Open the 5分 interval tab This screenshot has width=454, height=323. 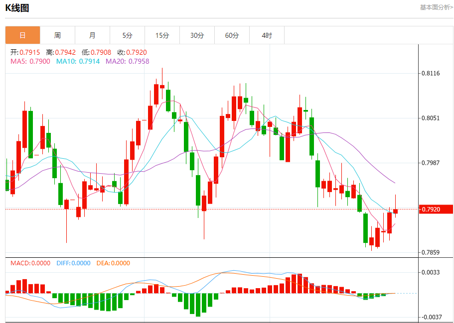127,35
